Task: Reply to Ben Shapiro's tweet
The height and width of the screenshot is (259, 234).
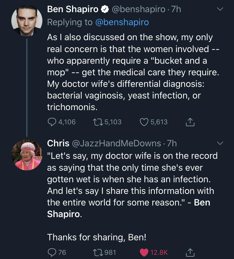Action: pyautogui.click(x=52, y=122)
